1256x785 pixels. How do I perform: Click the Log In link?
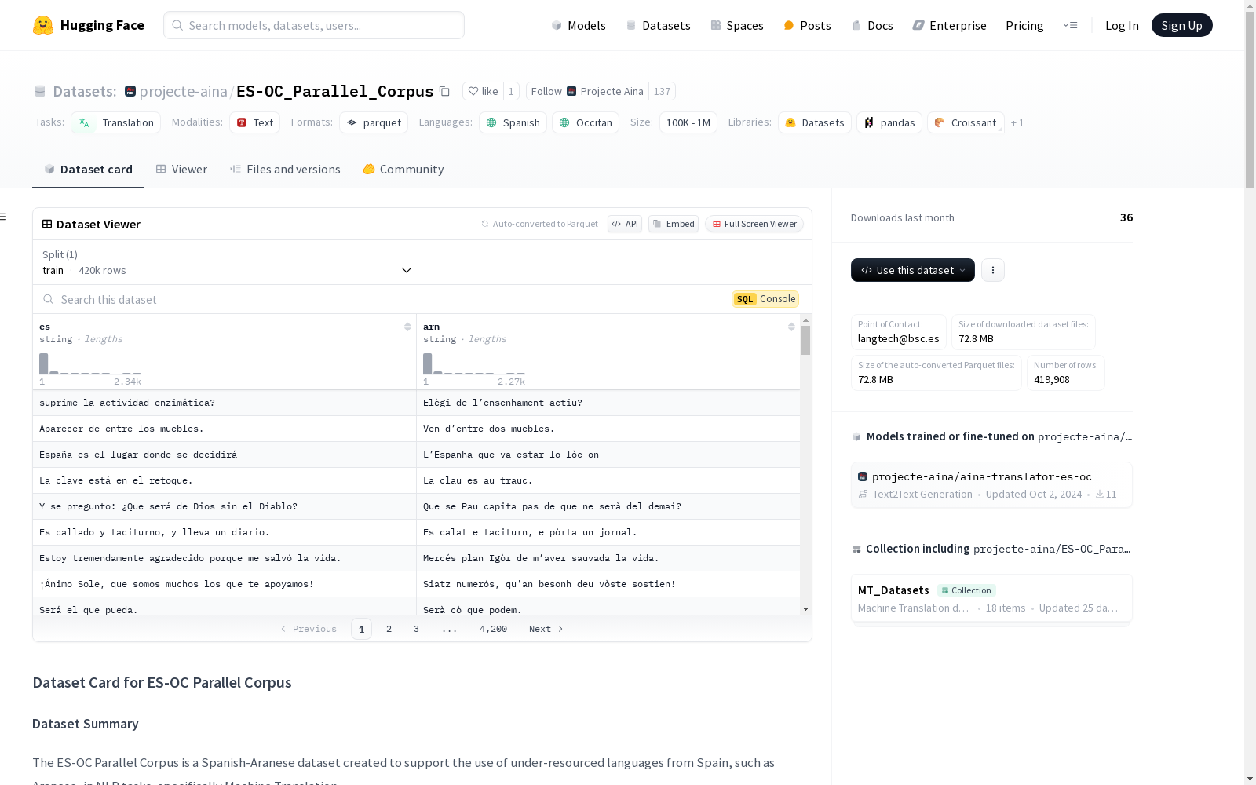point(1122,25)
